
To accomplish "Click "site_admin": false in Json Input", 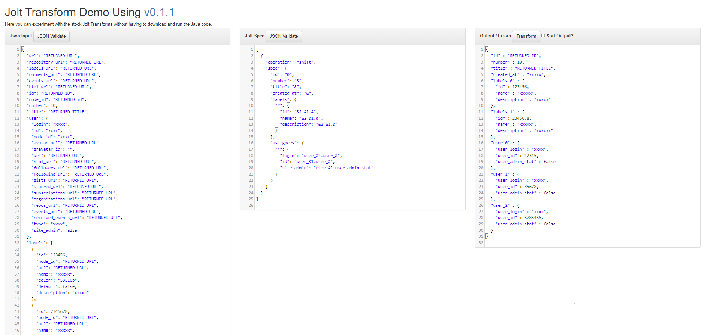I will point(54,230).
